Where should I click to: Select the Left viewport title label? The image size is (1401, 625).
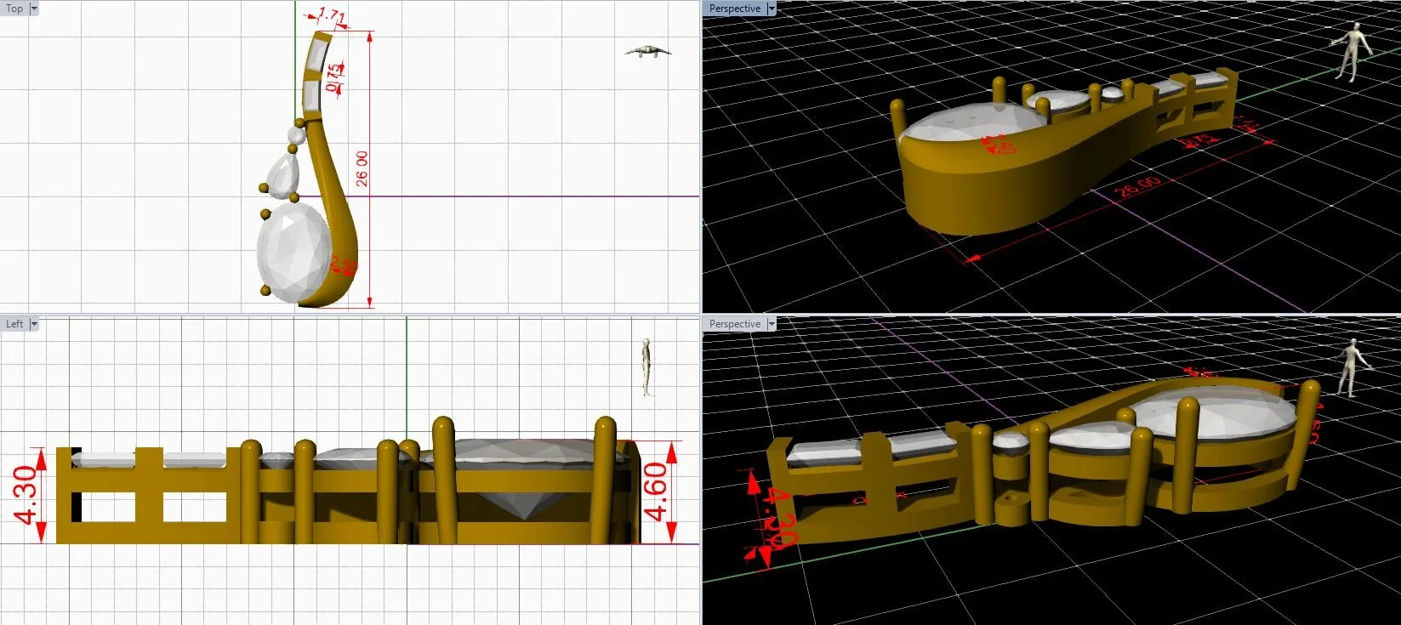14,324
